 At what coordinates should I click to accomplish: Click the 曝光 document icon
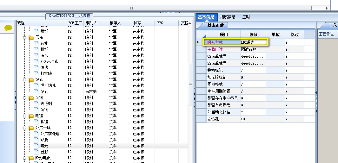point(36,146)
